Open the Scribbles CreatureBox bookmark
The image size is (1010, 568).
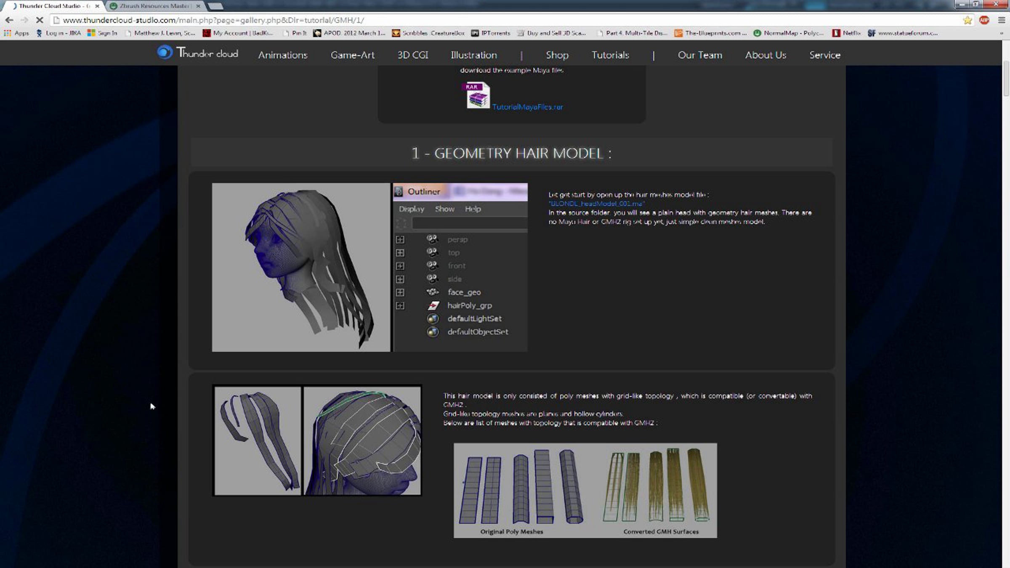[428, 33]
